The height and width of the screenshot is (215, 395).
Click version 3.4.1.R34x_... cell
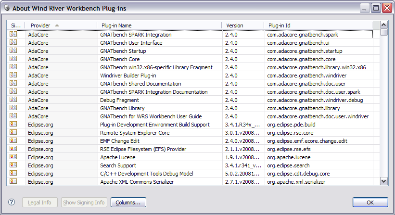242,125
